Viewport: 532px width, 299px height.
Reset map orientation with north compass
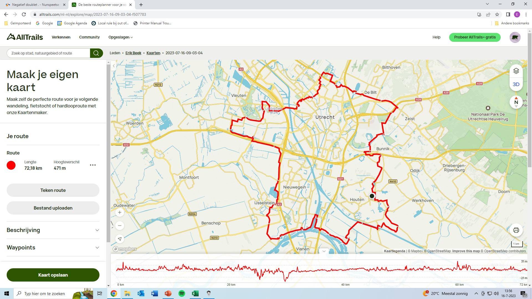(516, 102)
